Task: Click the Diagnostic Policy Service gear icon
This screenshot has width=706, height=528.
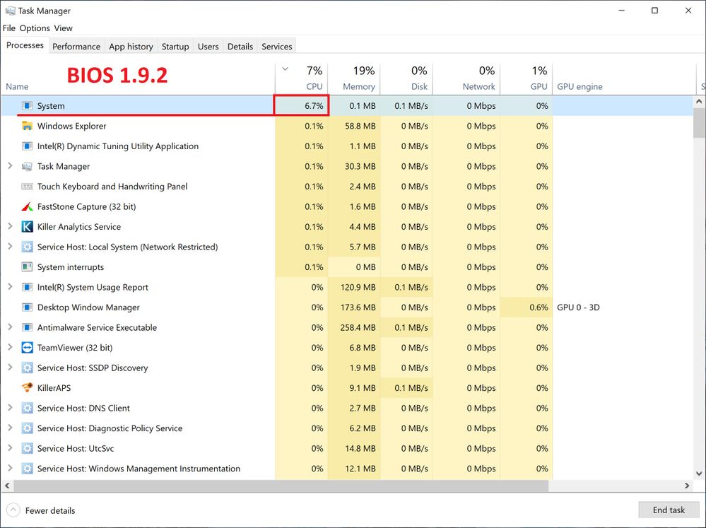Action: tap(27, 428)
